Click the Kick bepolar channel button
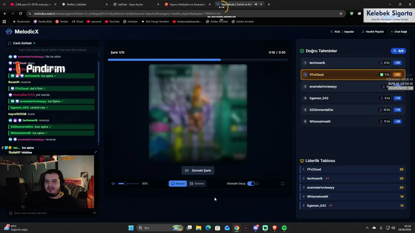 342,32
